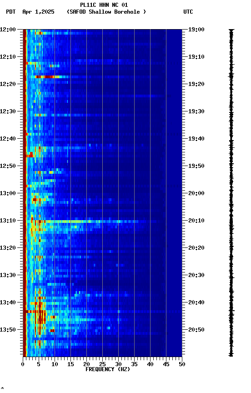Click the 19:30 UTC time tick label
Screen dimensions: 251x393
(x=196, y=111)
